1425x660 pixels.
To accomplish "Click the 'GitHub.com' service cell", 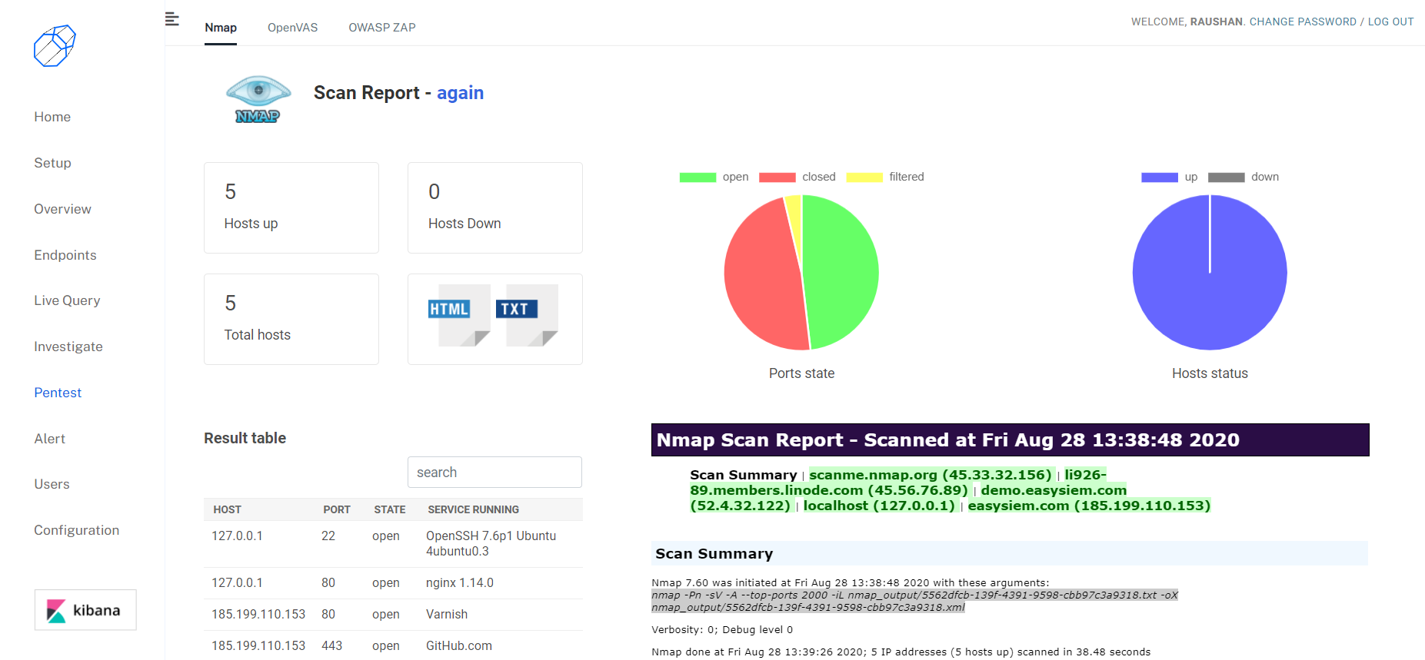I will [459, 646].
